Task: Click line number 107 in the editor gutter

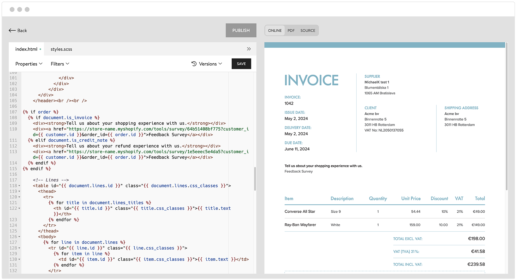Action: click(x=13, y=112)
